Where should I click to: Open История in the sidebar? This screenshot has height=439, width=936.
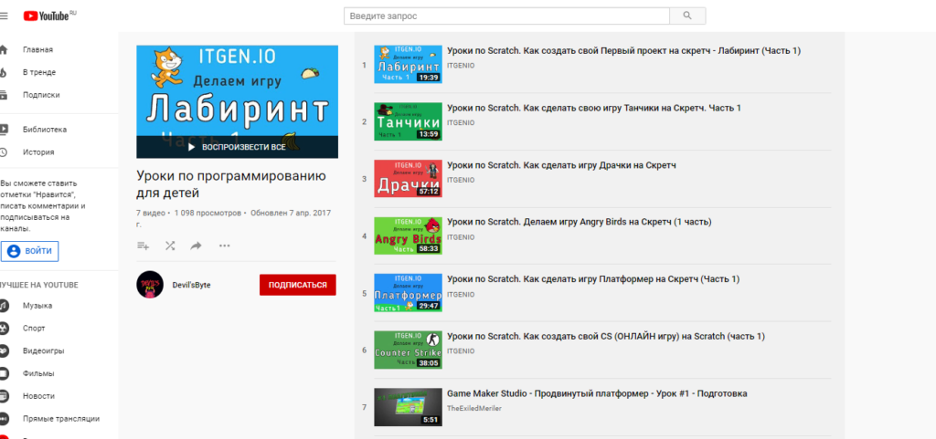38,152
